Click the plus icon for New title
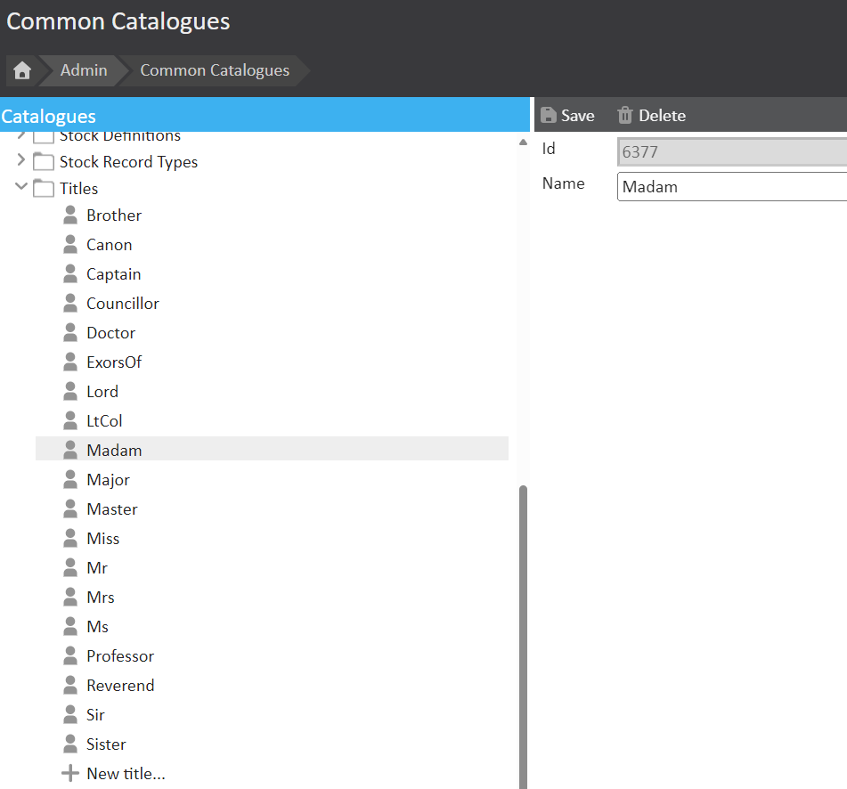This screenshot has height=789, width=847. 70,774
